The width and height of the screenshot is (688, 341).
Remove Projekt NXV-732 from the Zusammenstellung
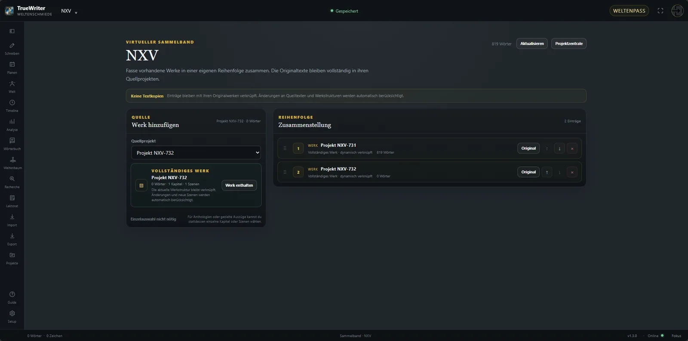[572, 172]
